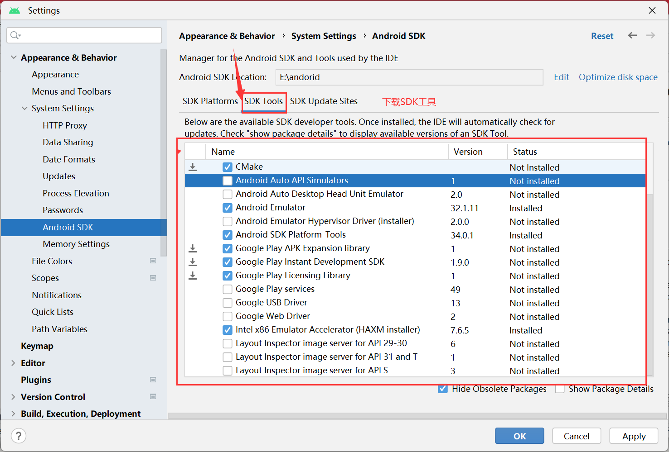Expand the Editor tree node
The height and width of the screenshot is (452, 669).
[13, 363]
